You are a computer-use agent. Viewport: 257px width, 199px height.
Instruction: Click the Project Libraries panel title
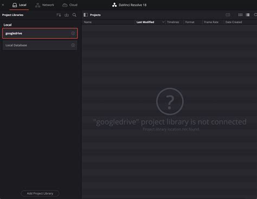pos(12,15)
